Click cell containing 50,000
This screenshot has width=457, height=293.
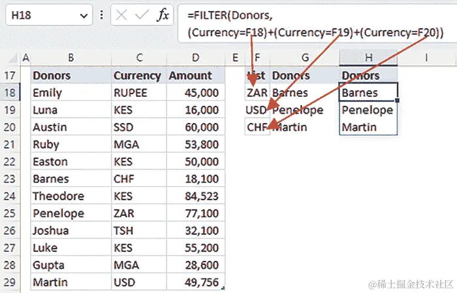[x=196, y=162]
